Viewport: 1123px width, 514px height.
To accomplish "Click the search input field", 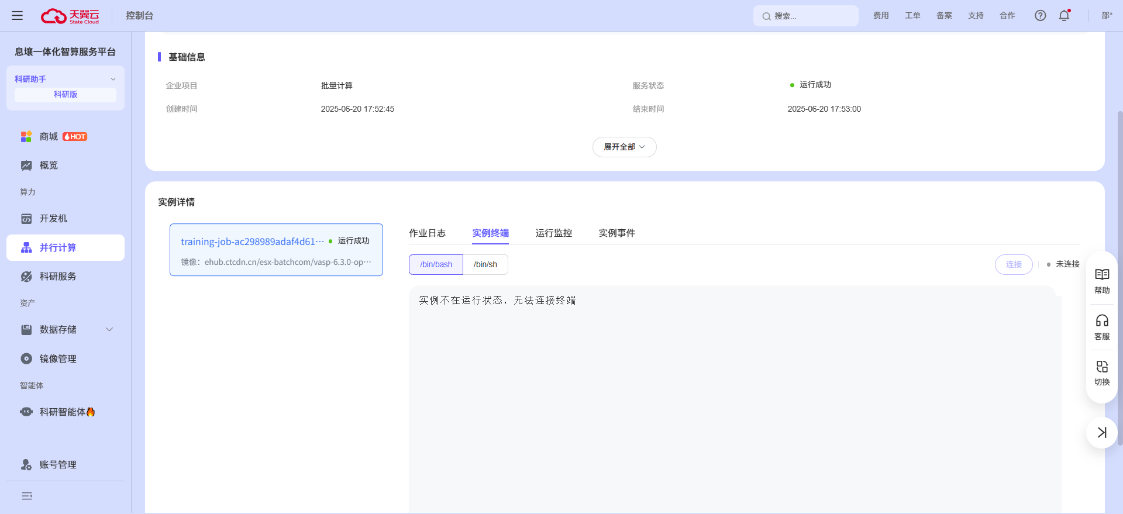I will click(x=806, y=16).
